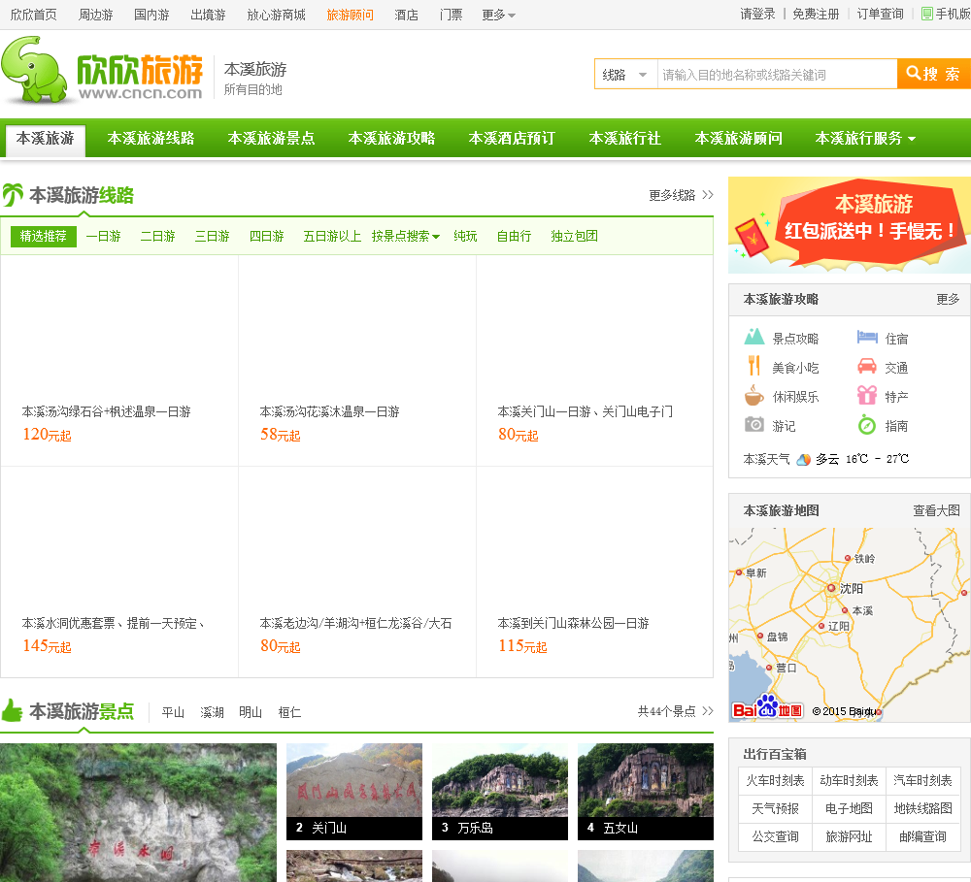Select the 五日游以上 route filter
This screenshot has height=882, width=971.
point(332,236)
